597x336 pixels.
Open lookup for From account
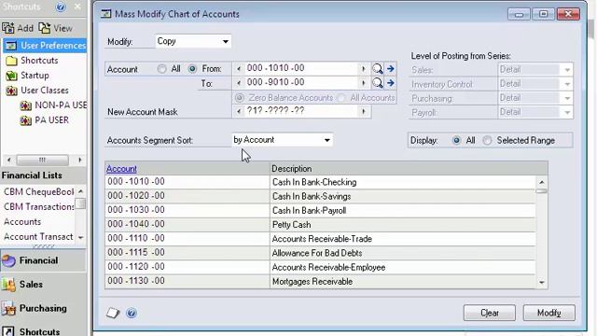click(x=377, y=69)
